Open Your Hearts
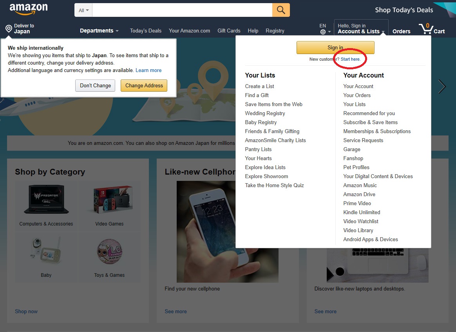 point(258,159)
